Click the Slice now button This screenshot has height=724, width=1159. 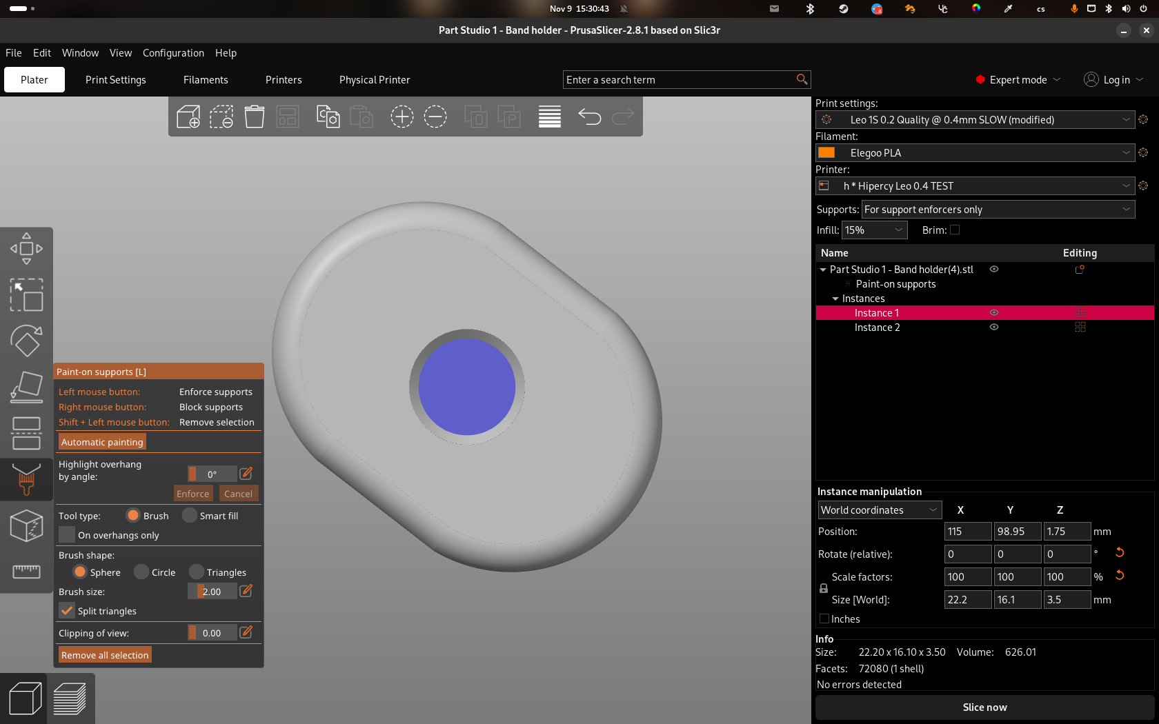coord(984,707)
